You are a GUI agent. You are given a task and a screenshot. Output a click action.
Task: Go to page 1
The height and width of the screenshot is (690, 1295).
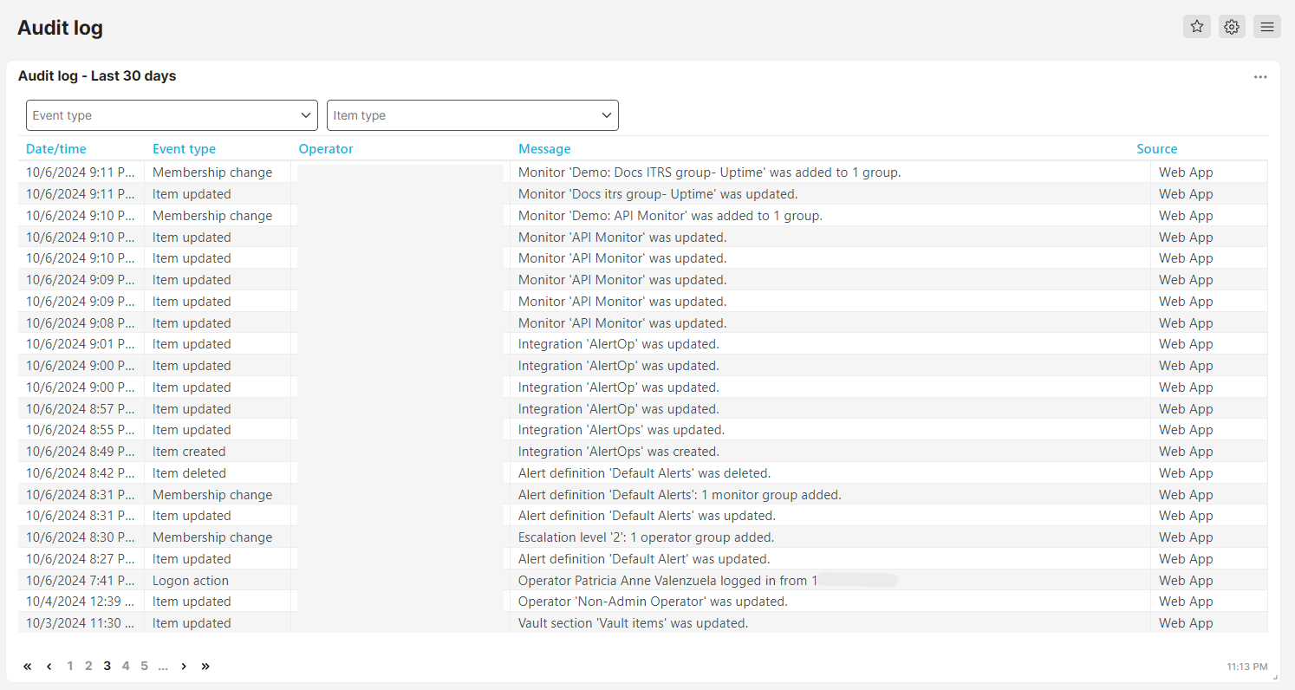click(x=70, y=666)
